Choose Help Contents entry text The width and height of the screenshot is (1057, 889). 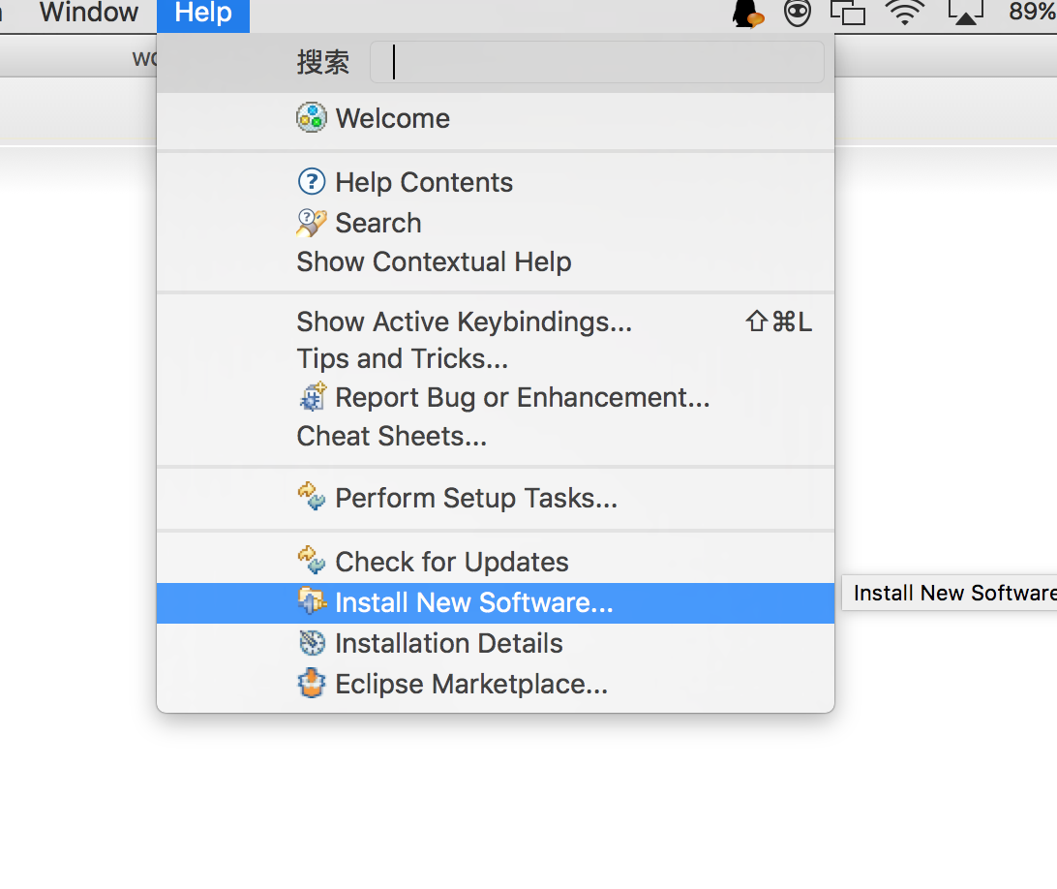point(424,183)
